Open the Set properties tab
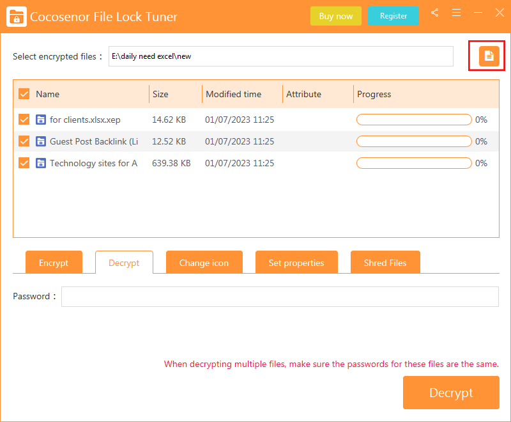This screenshot has height=422, width=511. (x=296, y=262)
